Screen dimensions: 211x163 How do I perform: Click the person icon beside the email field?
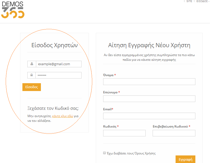coord(32,64)
